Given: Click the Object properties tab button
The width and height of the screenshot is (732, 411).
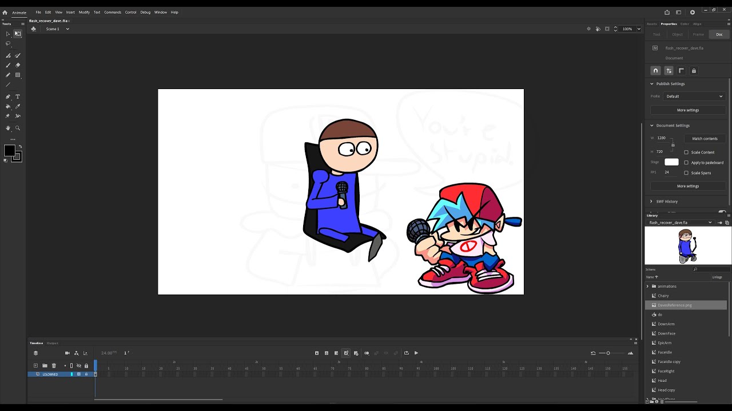Looking at the screenshot, I should 677,34.
